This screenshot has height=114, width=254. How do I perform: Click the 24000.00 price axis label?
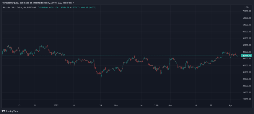247,93
